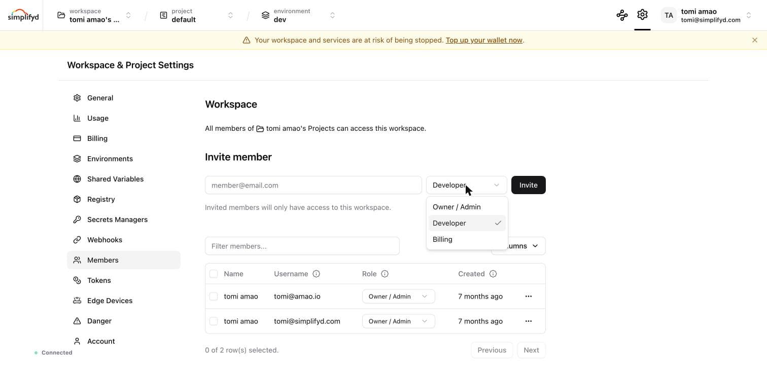Image resolution: width=767 pixels, height=367 pixels.
Task: Open the environment selector dropdown
Action: coord(299,15)
